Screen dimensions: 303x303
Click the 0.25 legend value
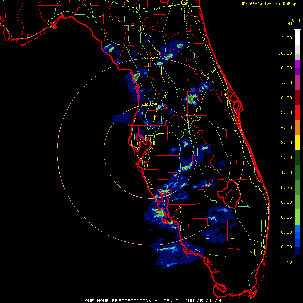coord(287,217)
